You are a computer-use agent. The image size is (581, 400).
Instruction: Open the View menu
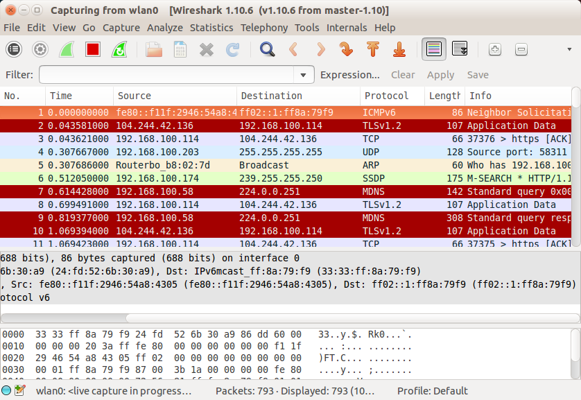point(64,28)
